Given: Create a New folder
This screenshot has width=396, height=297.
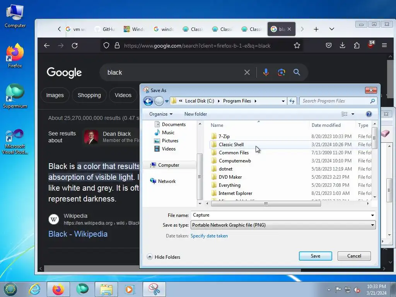Looking at the screenshot, I should [x=195, y=114].
